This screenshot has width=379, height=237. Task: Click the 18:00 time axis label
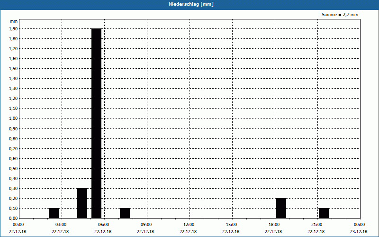274,225
